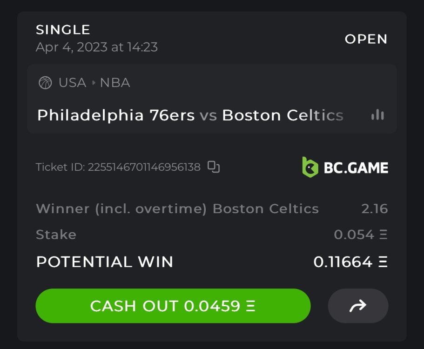Copy the Ticket ID with copy icon
Screen dimensions: 424x349
214,167
